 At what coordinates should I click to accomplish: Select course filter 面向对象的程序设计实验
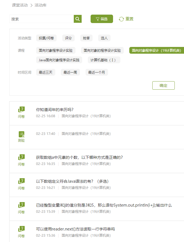click(102, 50)
